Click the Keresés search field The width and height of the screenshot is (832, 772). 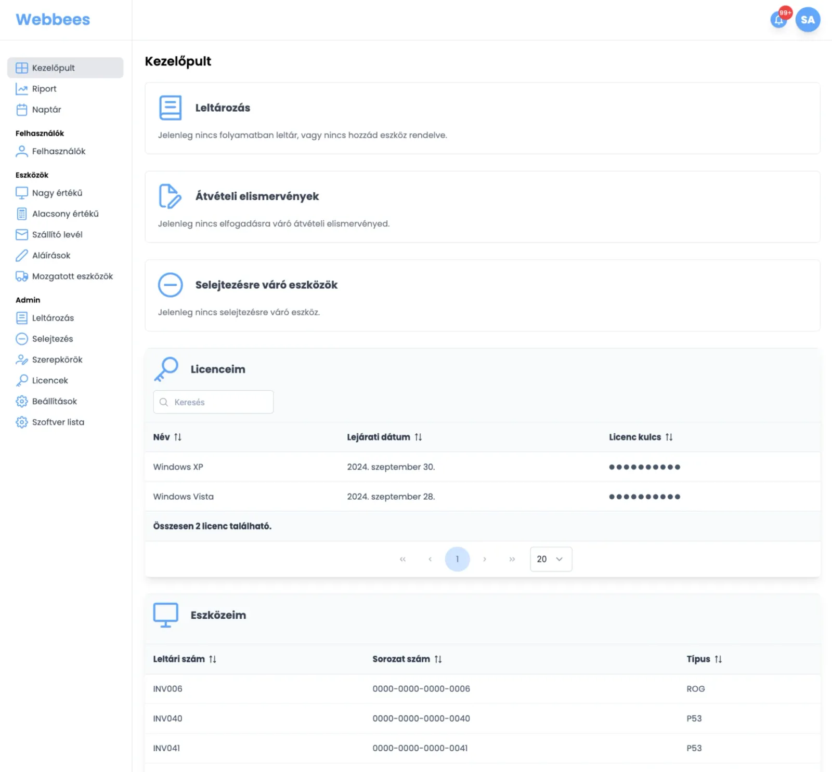213,402
